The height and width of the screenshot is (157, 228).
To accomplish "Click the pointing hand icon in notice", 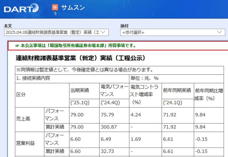I will point(17,46).
